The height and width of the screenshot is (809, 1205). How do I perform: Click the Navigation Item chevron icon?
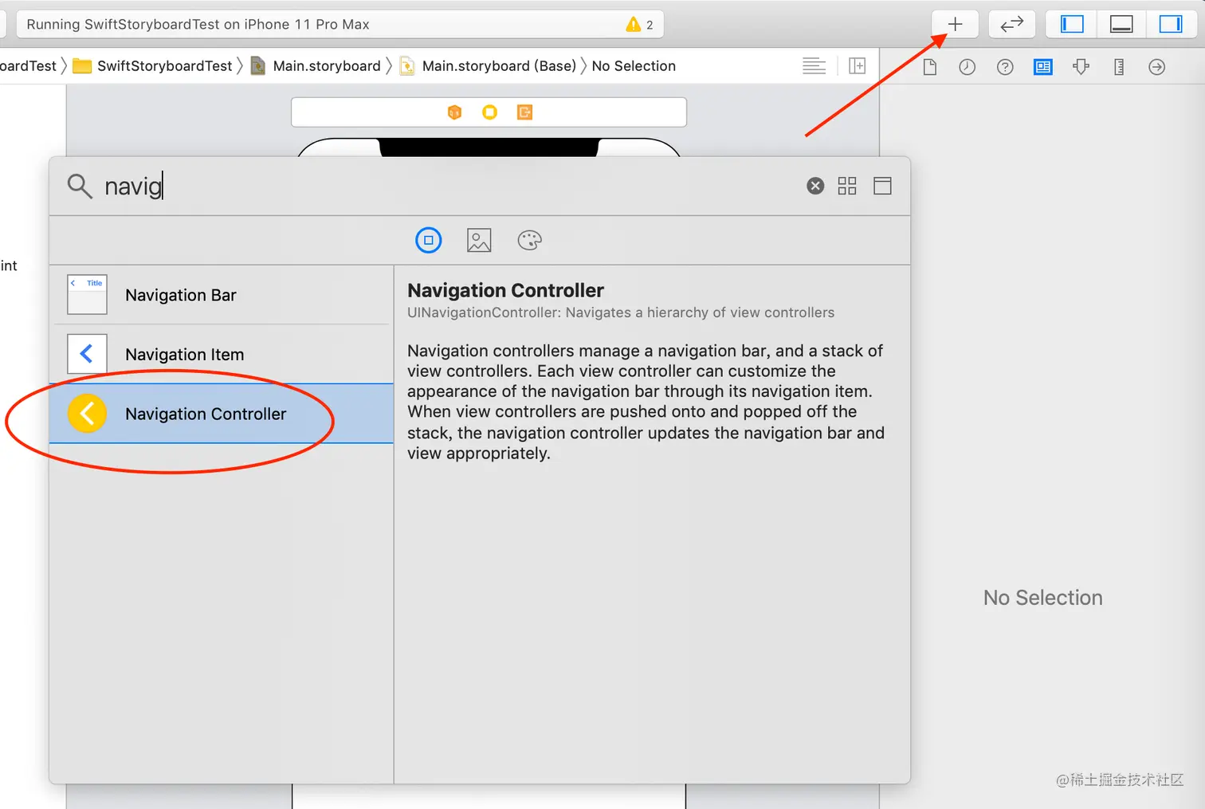[x=87, y=354]
